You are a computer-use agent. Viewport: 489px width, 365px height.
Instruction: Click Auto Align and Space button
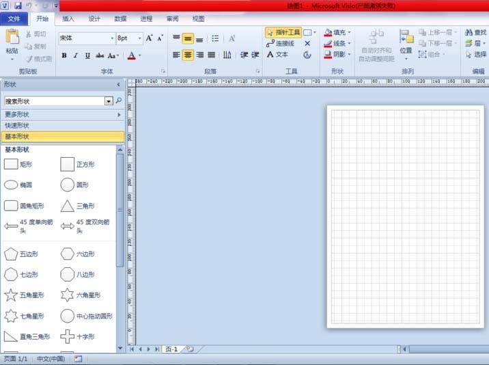click(x=376, y=45)
